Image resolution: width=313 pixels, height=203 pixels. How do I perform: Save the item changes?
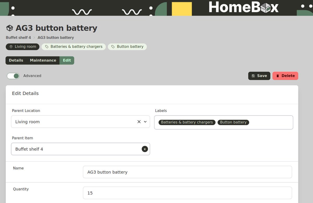(x=259, y=76)
